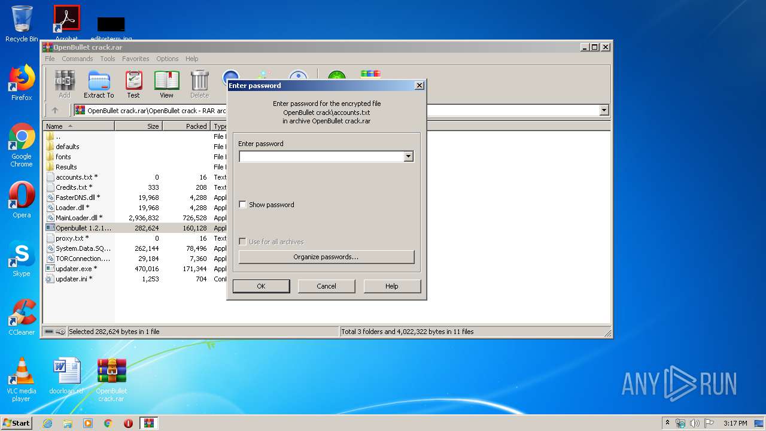Open Opera from the taskbar
Image resolution: width=766 pixels, height=431 pixels.
tap(128, 423)
